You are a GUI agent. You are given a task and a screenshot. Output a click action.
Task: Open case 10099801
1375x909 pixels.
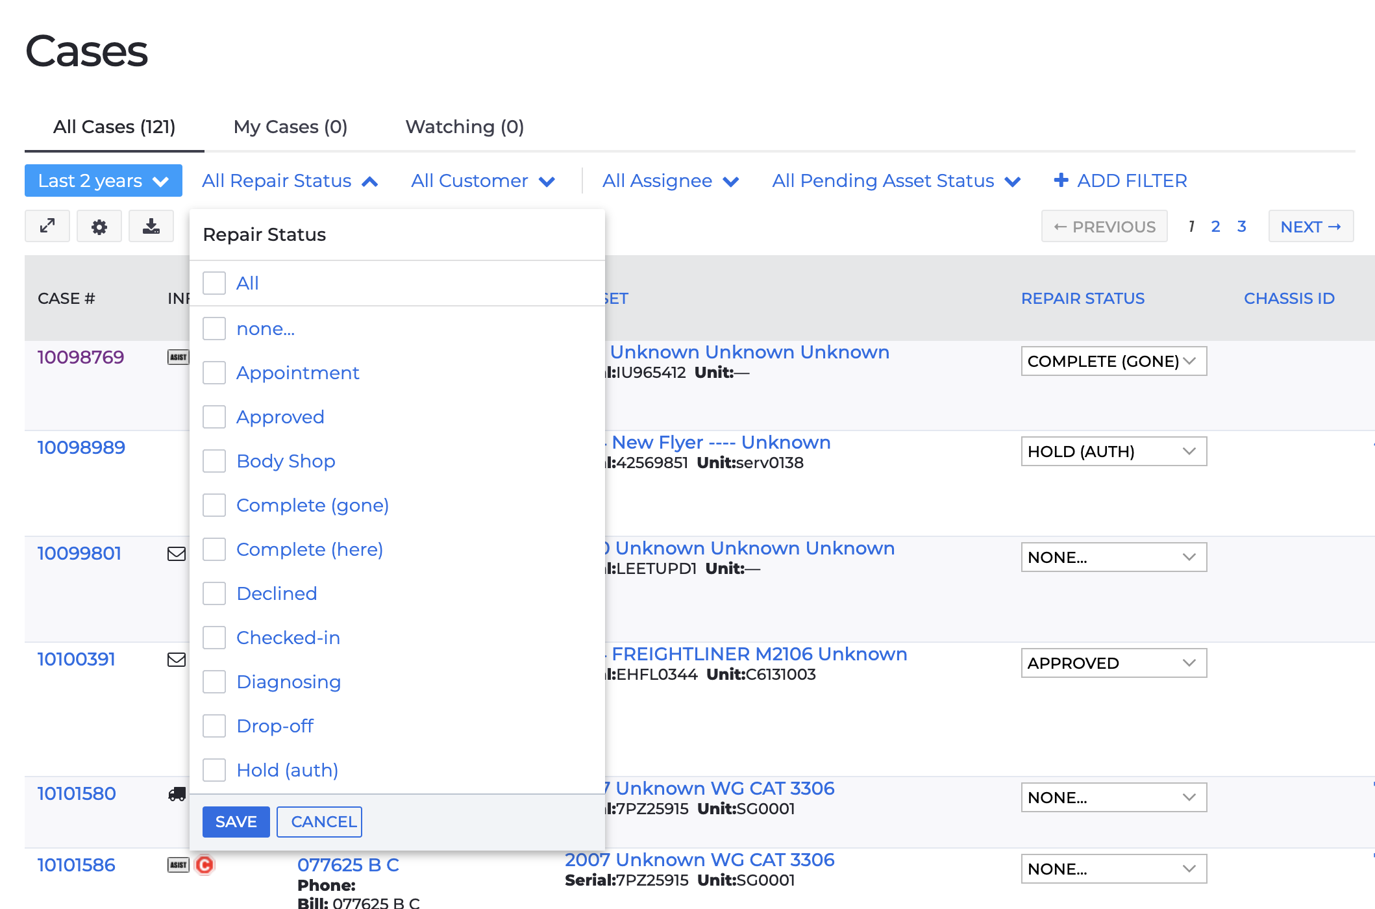click(79, 553)
